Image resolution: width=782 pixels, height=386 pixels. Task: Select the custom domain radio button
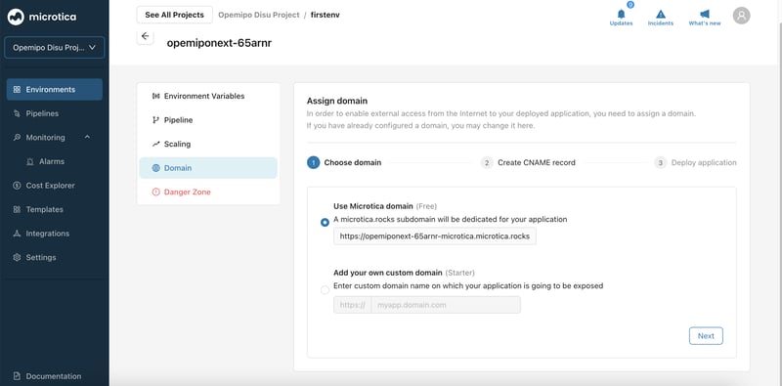325,290
